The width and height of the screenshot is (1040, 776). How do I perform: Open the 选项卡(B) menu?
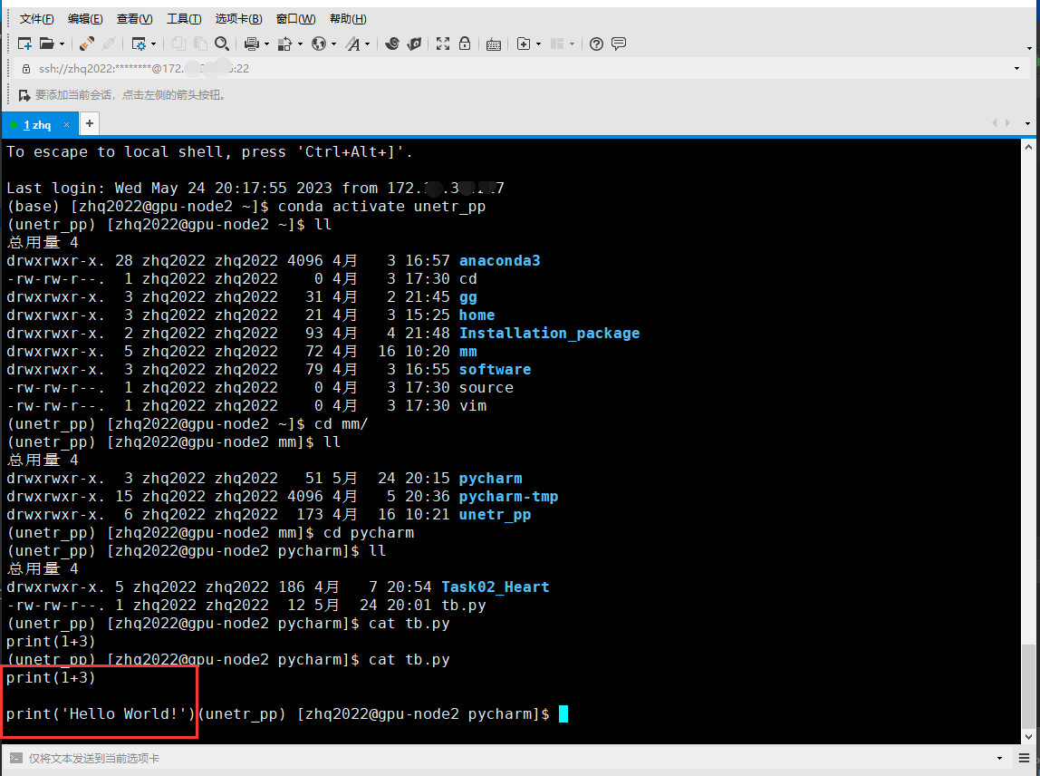tap(238, 19)
